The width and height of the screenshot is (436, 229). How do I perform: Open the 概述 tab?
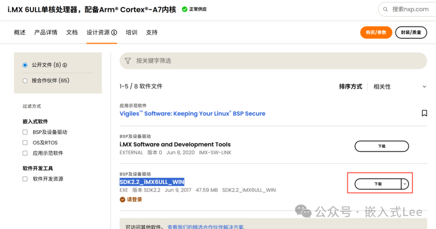[x=20, y=33]
